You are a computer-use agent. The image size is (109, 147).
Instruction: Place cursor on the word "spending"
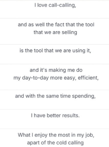[83, 96]
